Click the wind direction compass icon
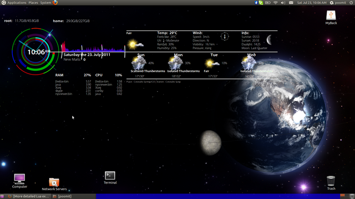The height and width of the screenshot is (199, 355). click(x=225, y=36)
